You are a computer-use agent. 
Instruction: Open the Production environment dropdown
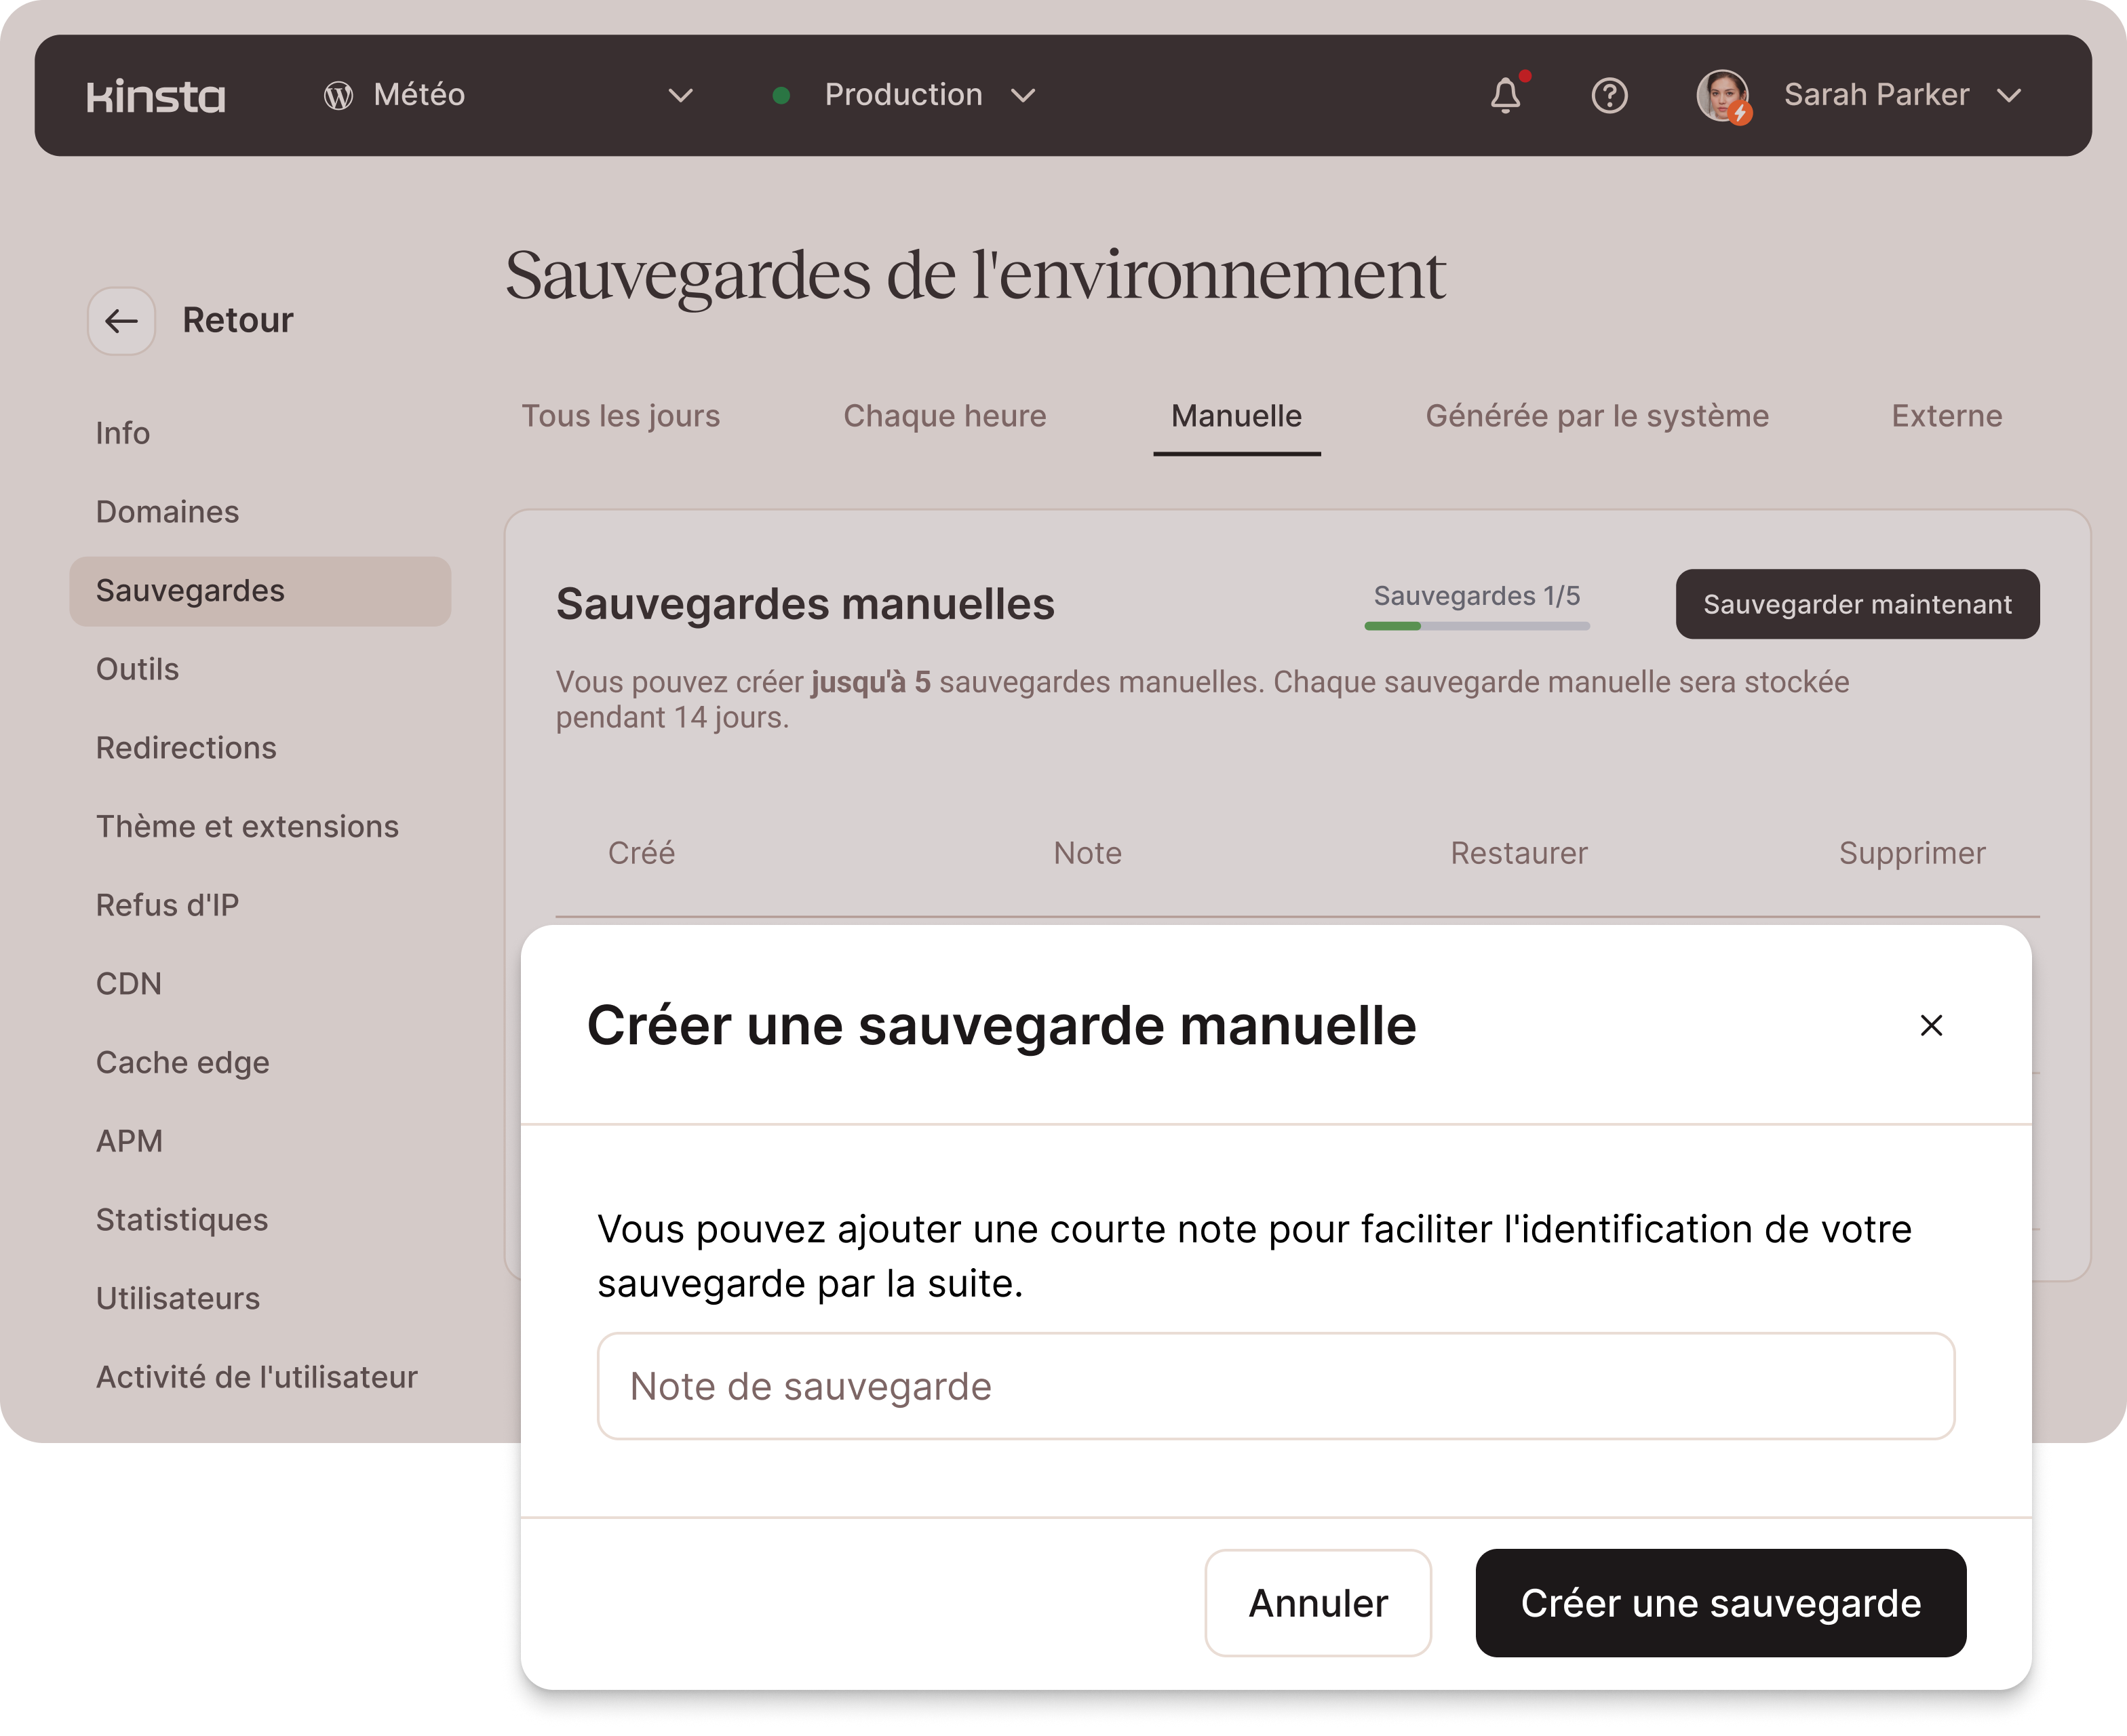(1023, 96)
